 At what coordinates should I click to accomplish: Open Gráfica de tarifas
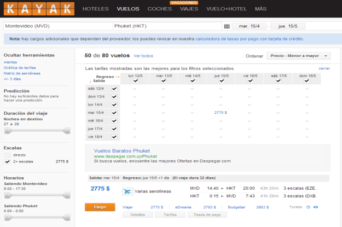click(x=20, y=68)
